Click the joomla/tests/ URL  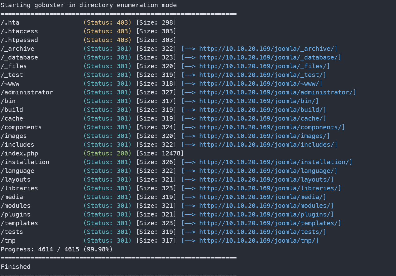(x=261, y=232)
